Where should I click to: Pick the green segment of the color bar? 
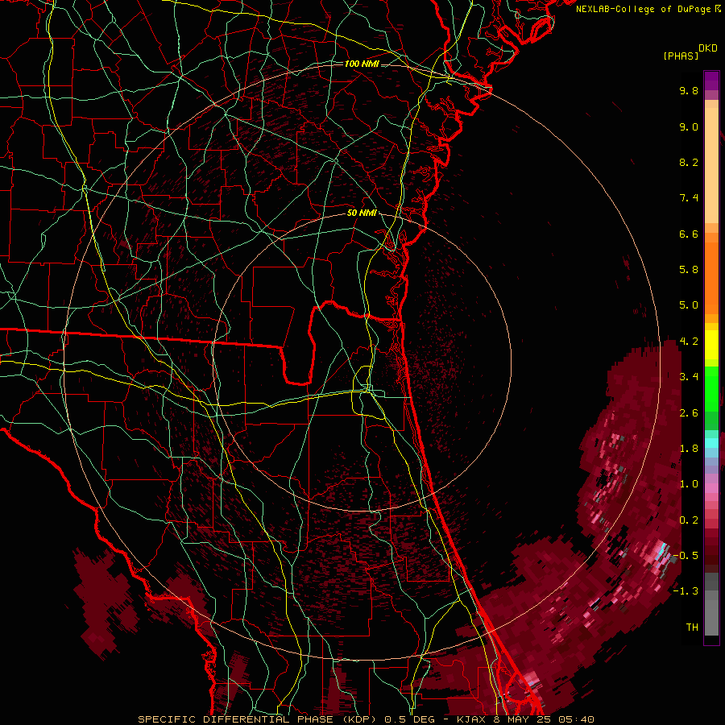point(711,388)
